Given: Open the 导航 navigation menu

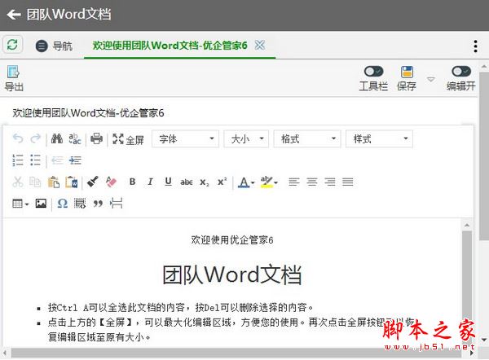Looking at the screenshot, I should pyautogui.click(x=54, y=46).
